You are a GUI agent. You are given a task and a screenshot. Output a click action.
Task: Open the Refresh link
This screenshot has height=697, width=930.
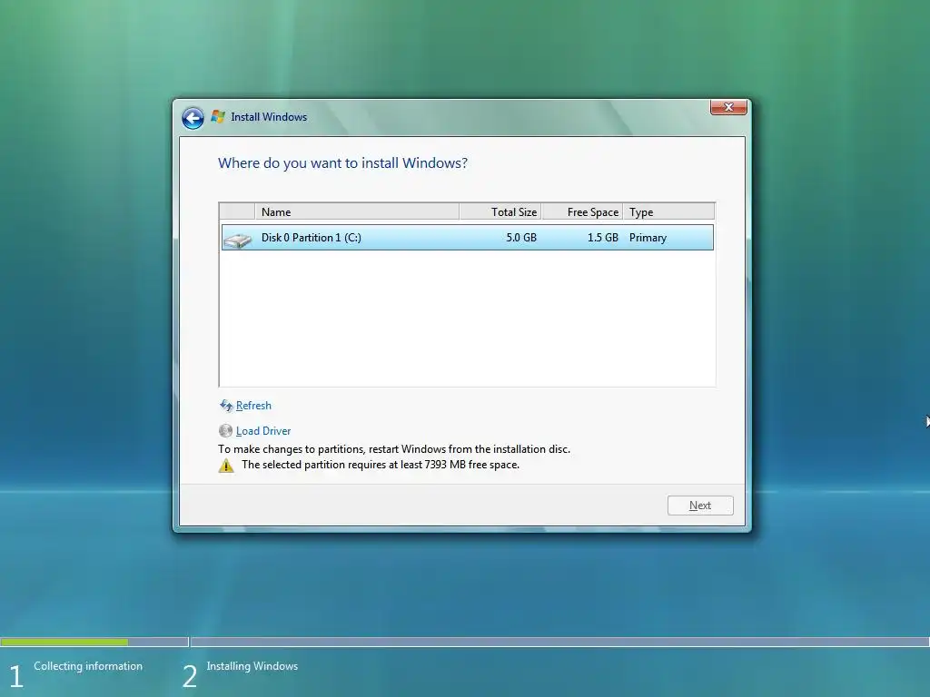pyautogui.click(x=253, y=406)
